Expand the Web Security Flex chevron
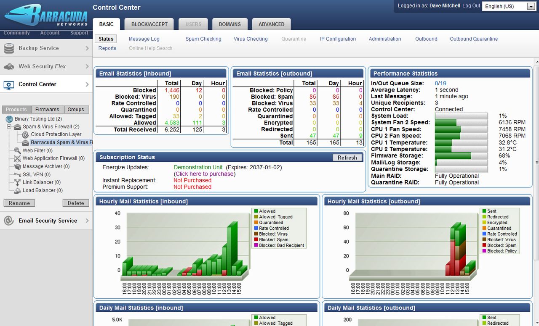Viewport: 539px width, 326px height. (87, 66)
